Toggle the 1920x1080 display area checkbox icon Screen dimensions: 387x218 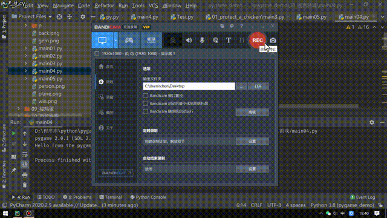tap(97, 53)
